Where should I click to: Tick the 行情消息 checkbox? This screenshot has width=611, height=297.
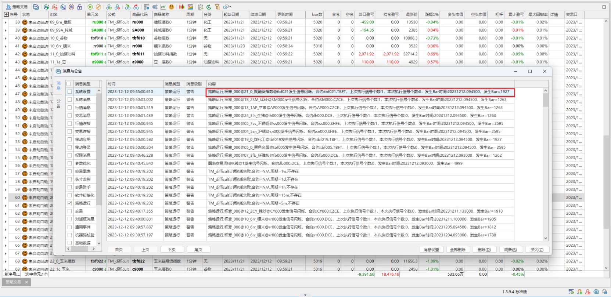click(x=69, y=108)
